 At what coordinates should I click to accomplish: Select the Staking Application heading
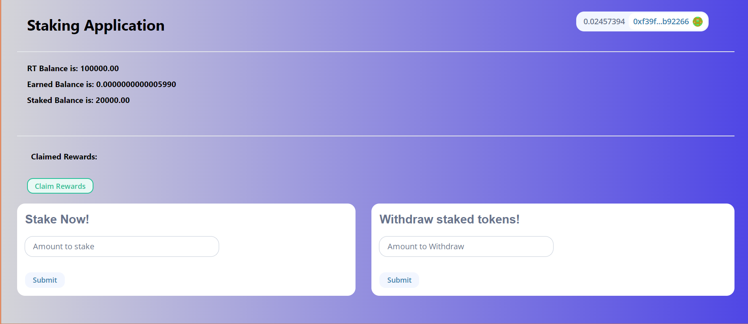coord(95,25)
